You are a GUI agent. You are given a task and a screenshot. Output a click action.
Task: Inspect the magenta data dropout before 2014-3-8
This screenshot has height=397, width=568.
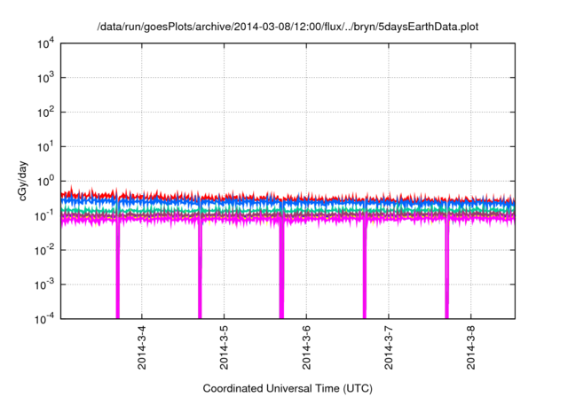click(x=447, y=268)
